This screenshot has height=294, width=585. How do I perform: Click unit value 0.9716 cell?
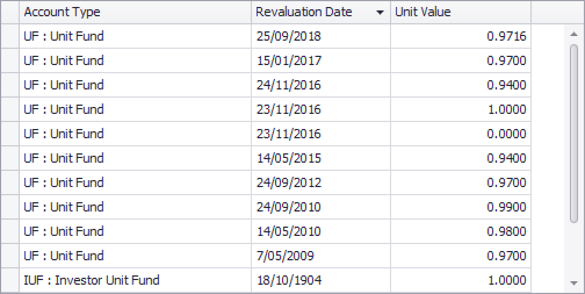click(x=461, y=36)
